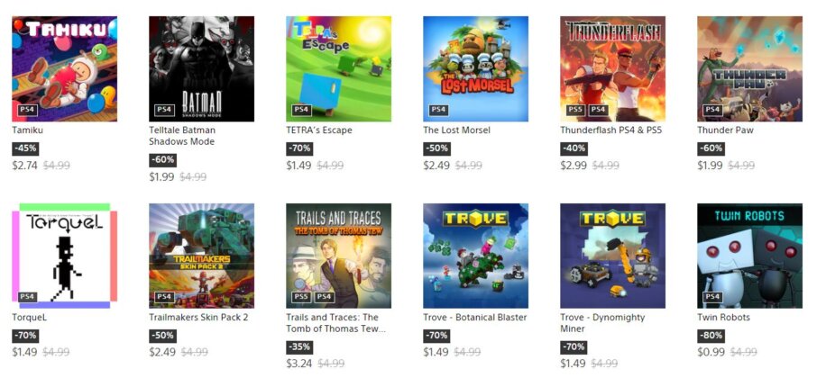The image size is (826, 378).
Task: Open the Telltale Batman Shadows Mode cover
Action: coord(201,69)
